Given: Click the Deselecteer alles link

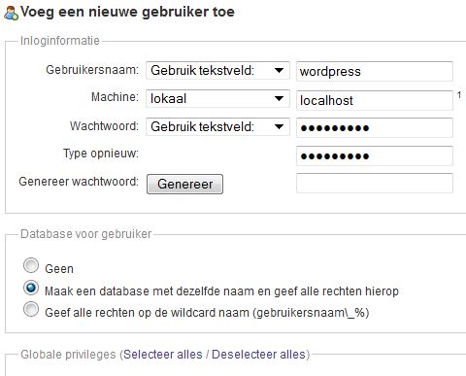Looking at the screenshot, I should coord(258,355).
